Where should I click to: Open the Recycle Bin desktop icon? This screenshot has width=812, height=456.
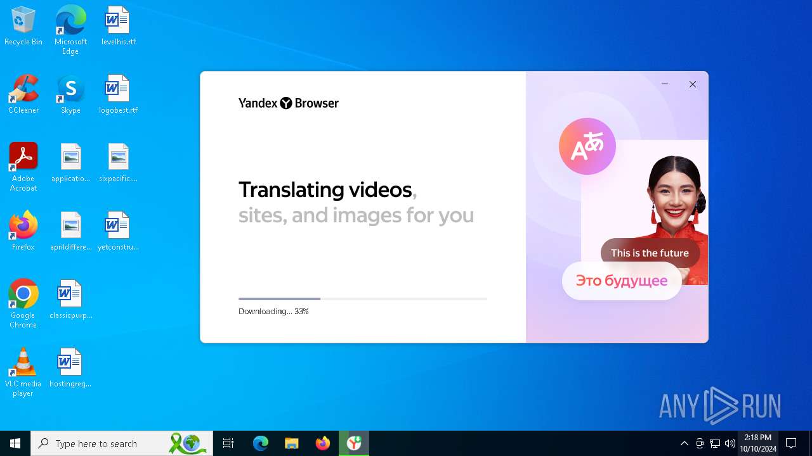coord(23,27)
